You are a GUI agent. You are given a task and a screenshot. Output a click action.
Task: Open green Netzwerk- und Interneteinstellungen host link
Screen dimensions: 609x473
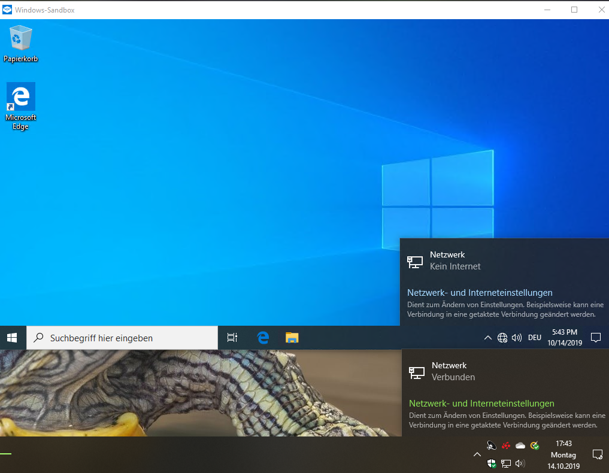point(481,404)
